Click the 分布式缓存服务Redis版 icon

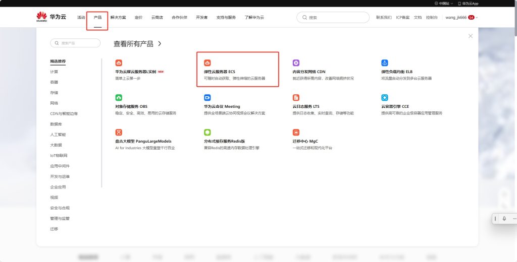click(208, 133)
